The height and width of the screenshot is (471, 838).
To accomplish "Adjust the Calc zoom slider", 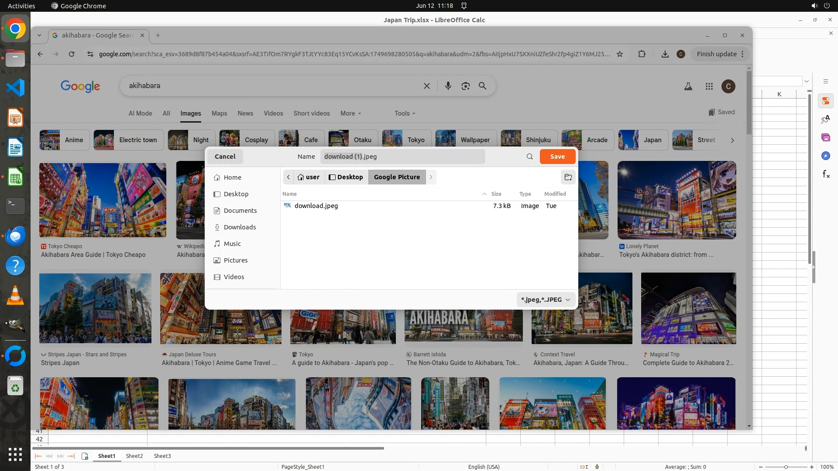I will (786, 467).
